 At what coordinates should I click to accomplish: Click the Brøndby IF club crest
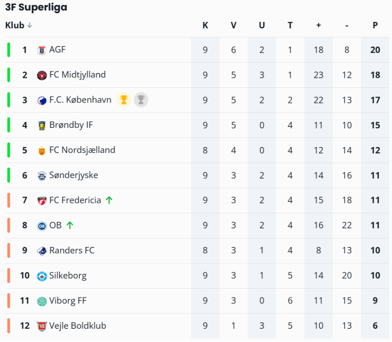click(x=42, y=125)
